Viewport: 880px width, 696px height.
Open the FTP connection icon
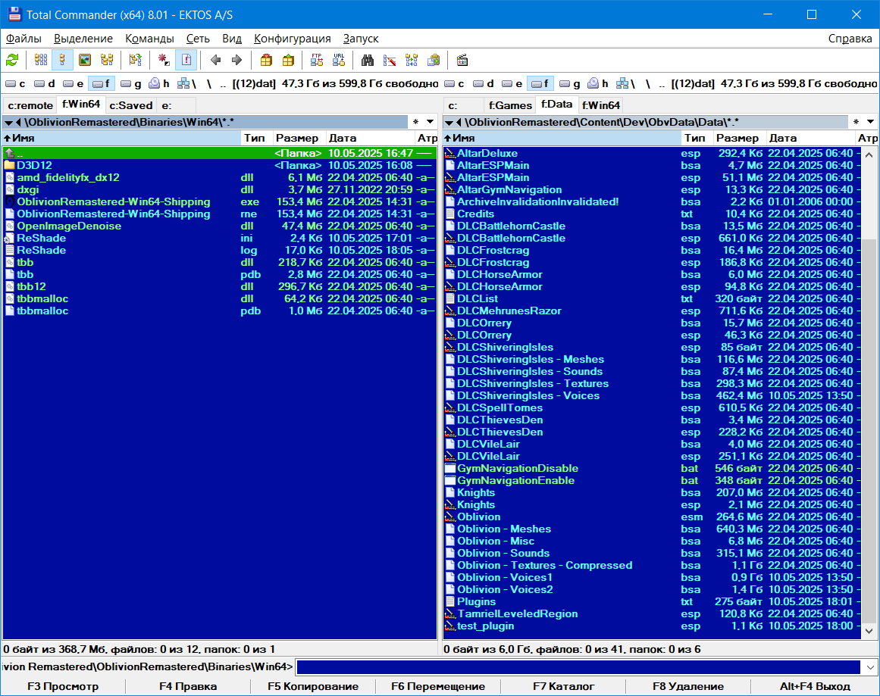tap(317, 60)
